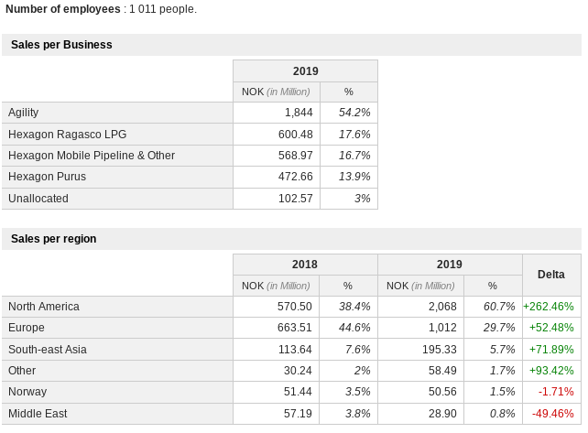Image resolution: width=588 pixels, height=433 pixels.
Task: Click the 1,844 sales value for Agility
Action: point(299,113)
